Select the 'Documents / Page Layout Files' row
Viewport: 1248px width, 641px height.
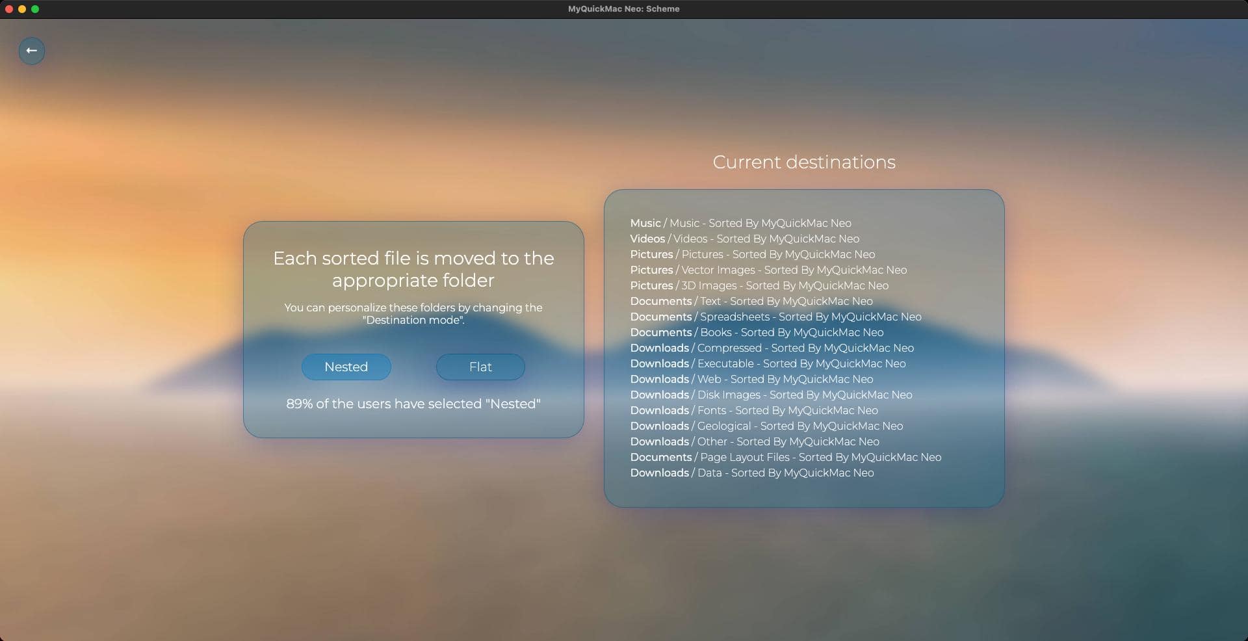(785, 457)
